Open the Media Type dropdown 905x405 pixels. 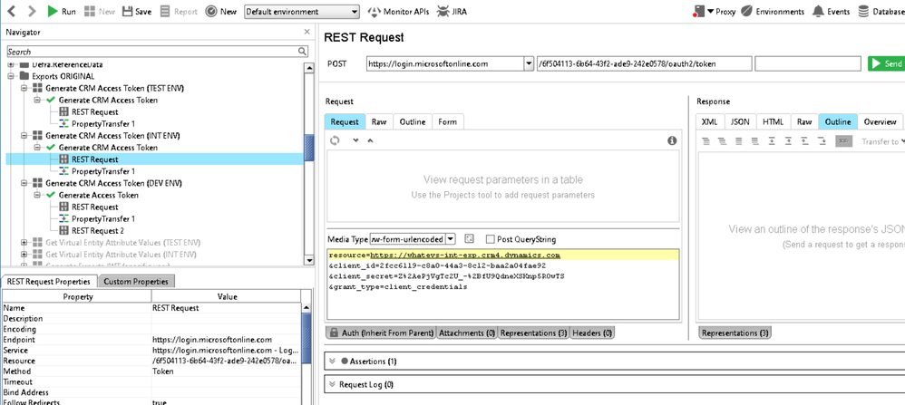[450, 239]
